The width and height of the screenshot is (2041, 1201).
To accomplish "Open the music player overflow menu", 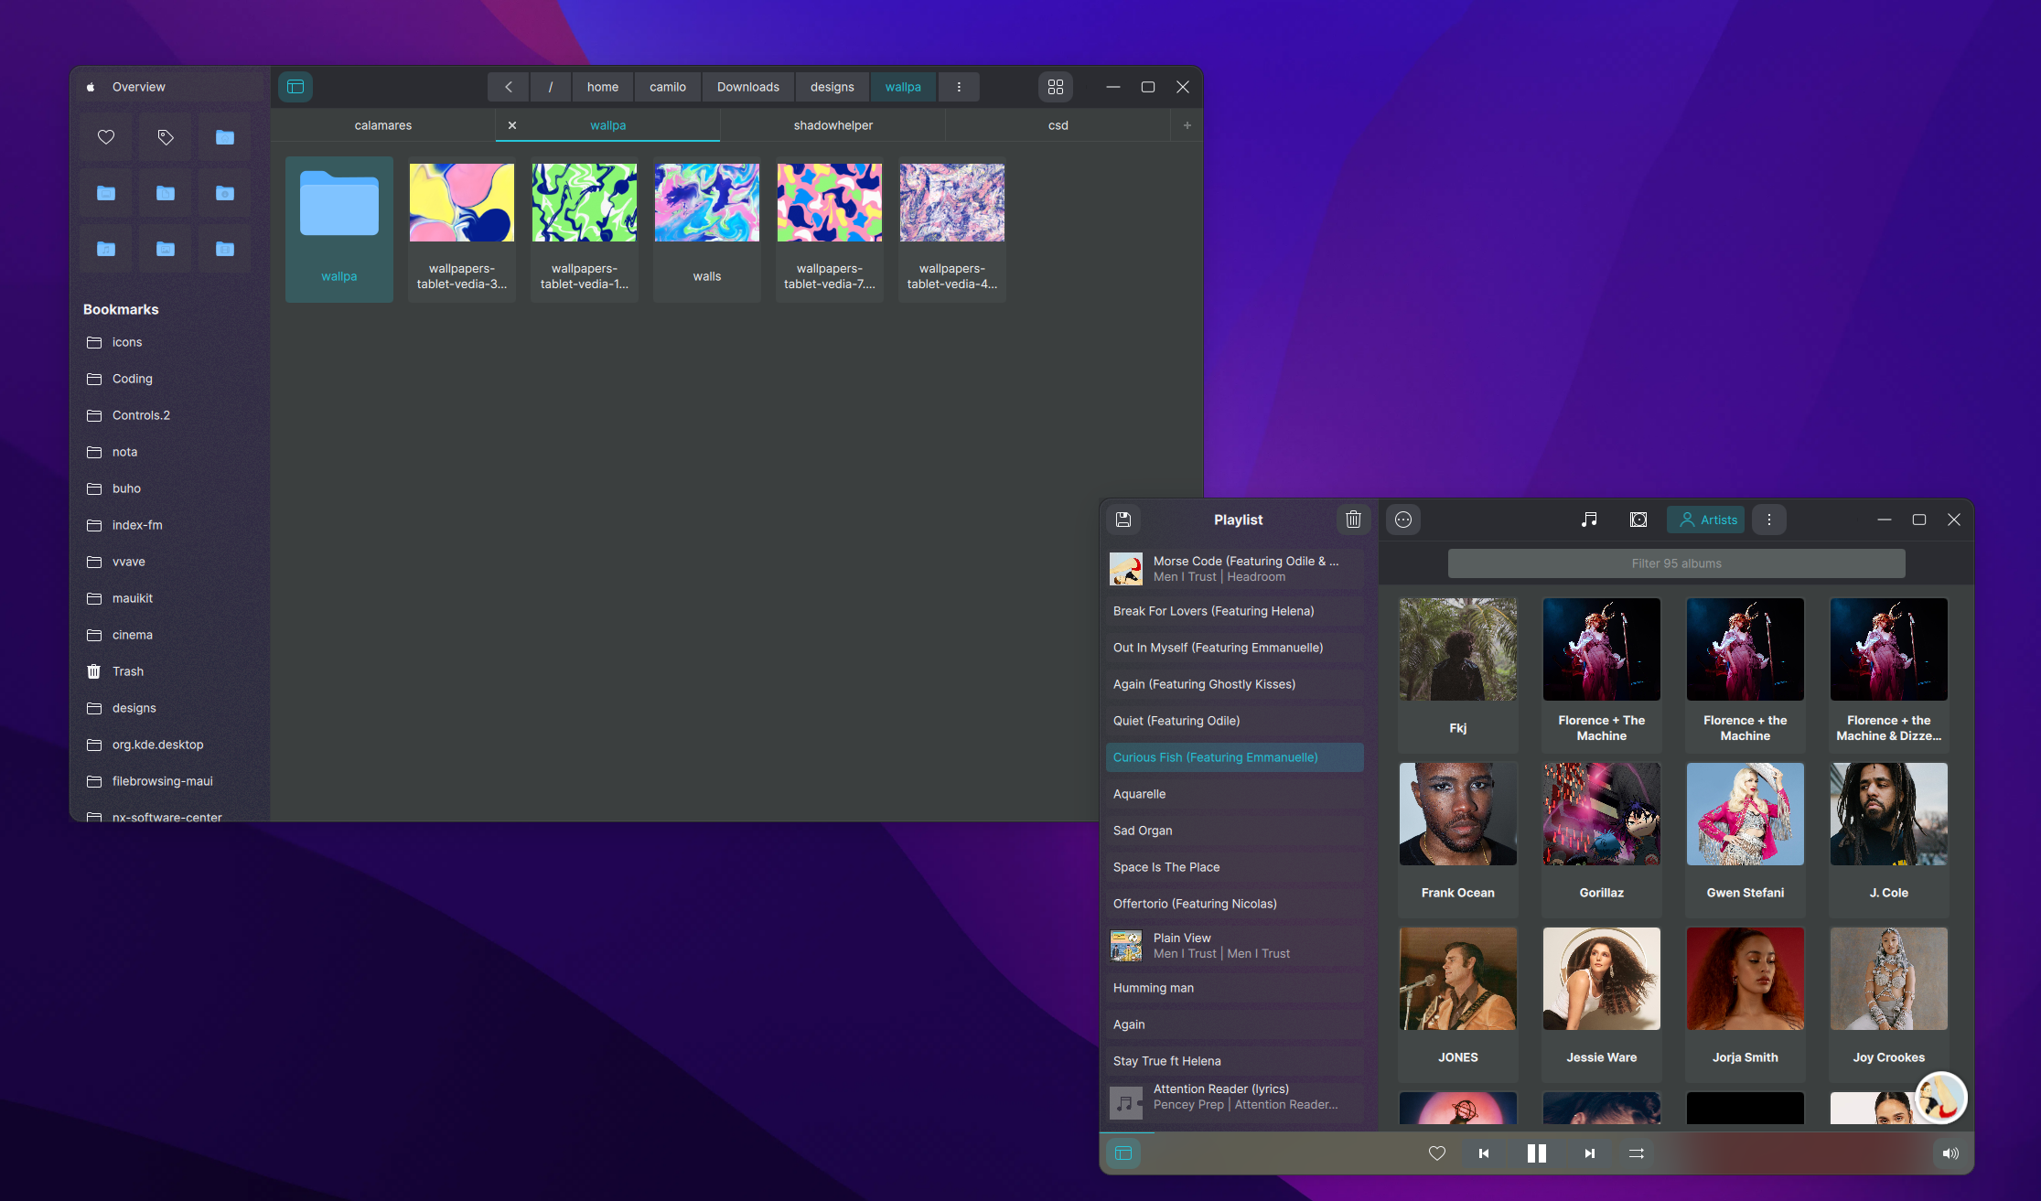I will click(x=1768, y=520).
